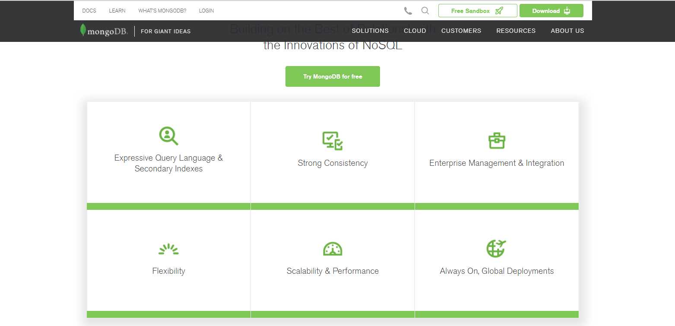Open the Login link
The height and width of the screenshot is (326, 675).
coord(206,11)
